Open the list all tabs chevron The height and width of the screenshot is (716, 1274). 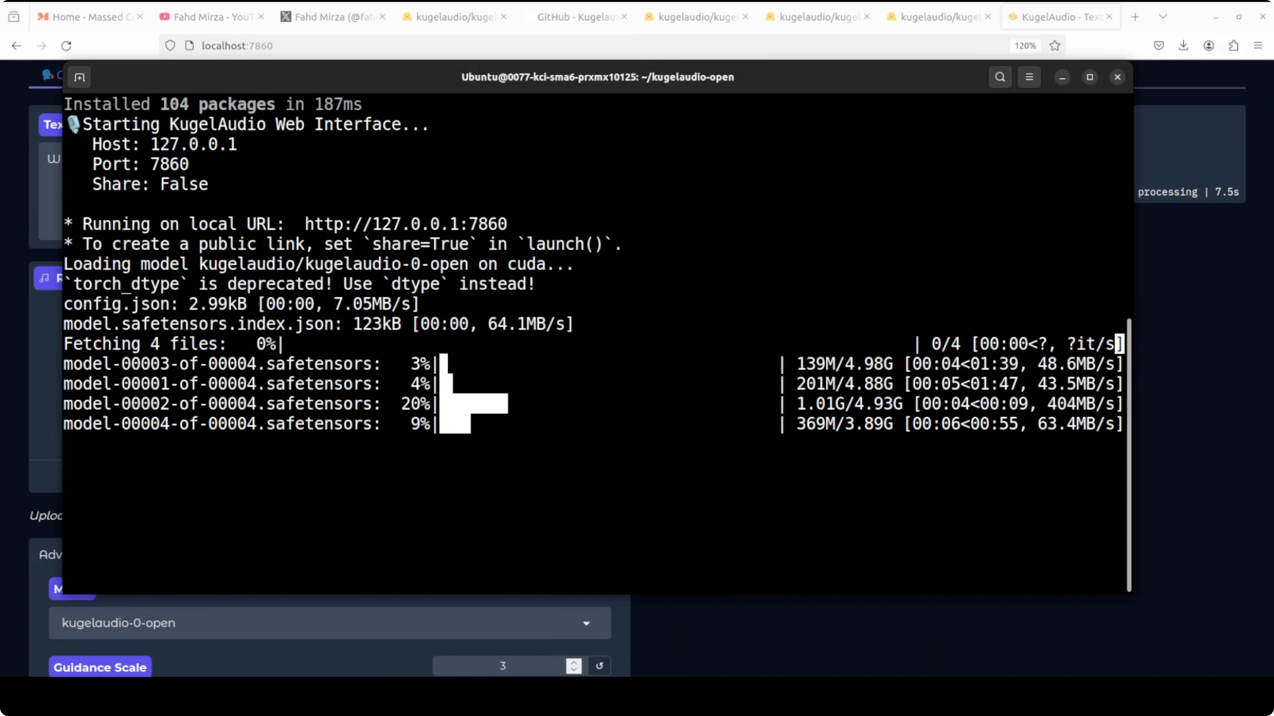(1163, 17)
